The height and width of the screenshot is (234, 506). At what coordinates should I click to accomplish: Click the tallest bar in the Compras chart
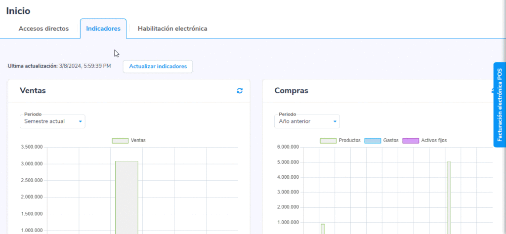449,197
